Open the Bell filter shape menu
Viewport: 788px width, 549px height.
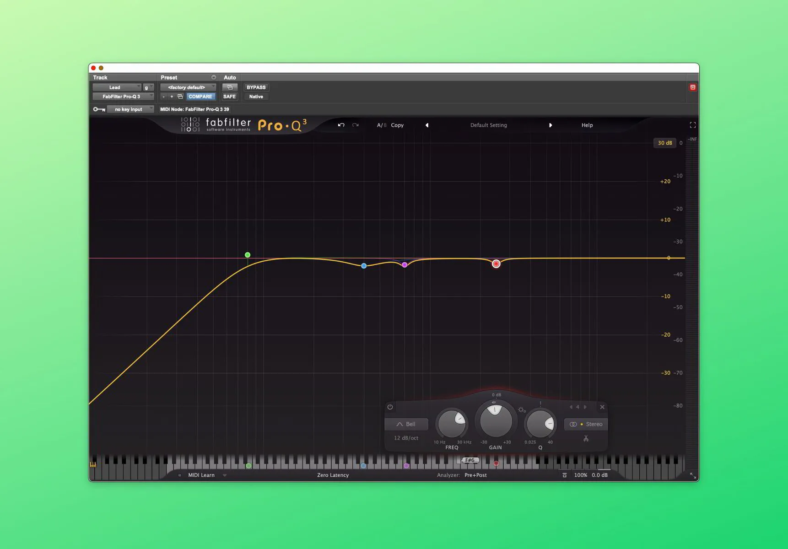point(406,424)
